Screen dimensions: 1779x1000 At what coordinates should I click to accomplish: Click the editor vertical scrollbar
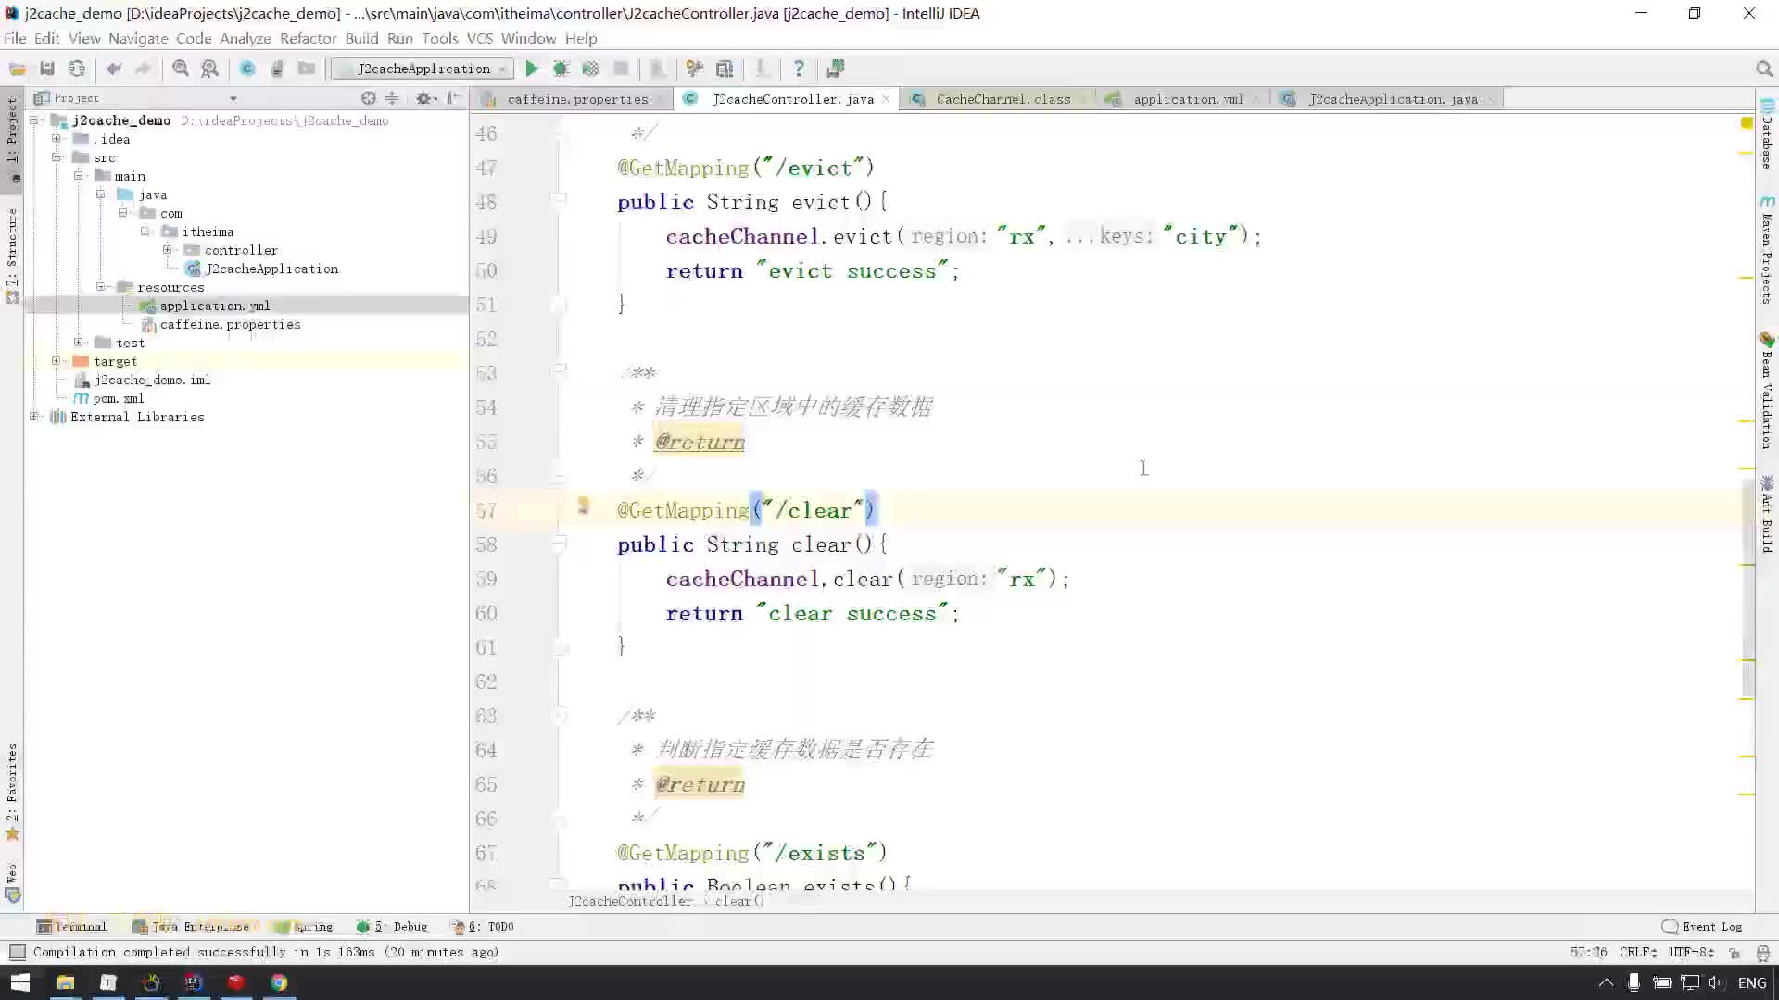[1748, 587]
